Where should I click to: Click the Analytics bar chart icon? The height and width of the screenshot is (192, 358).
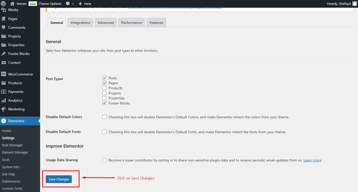[x=4, y=100]
